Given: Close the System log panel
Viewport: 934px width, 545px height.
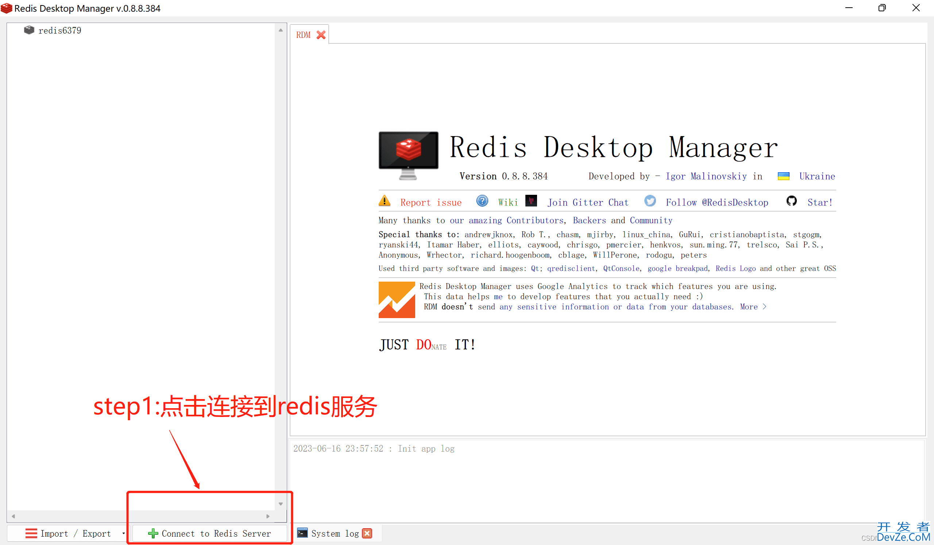Looking at the screenshot, I should 367,533.
